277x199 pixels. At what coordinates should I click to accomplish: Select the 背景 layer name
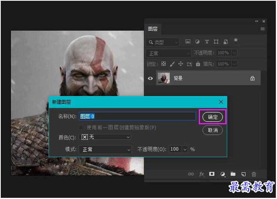click(x=178, y=78)
